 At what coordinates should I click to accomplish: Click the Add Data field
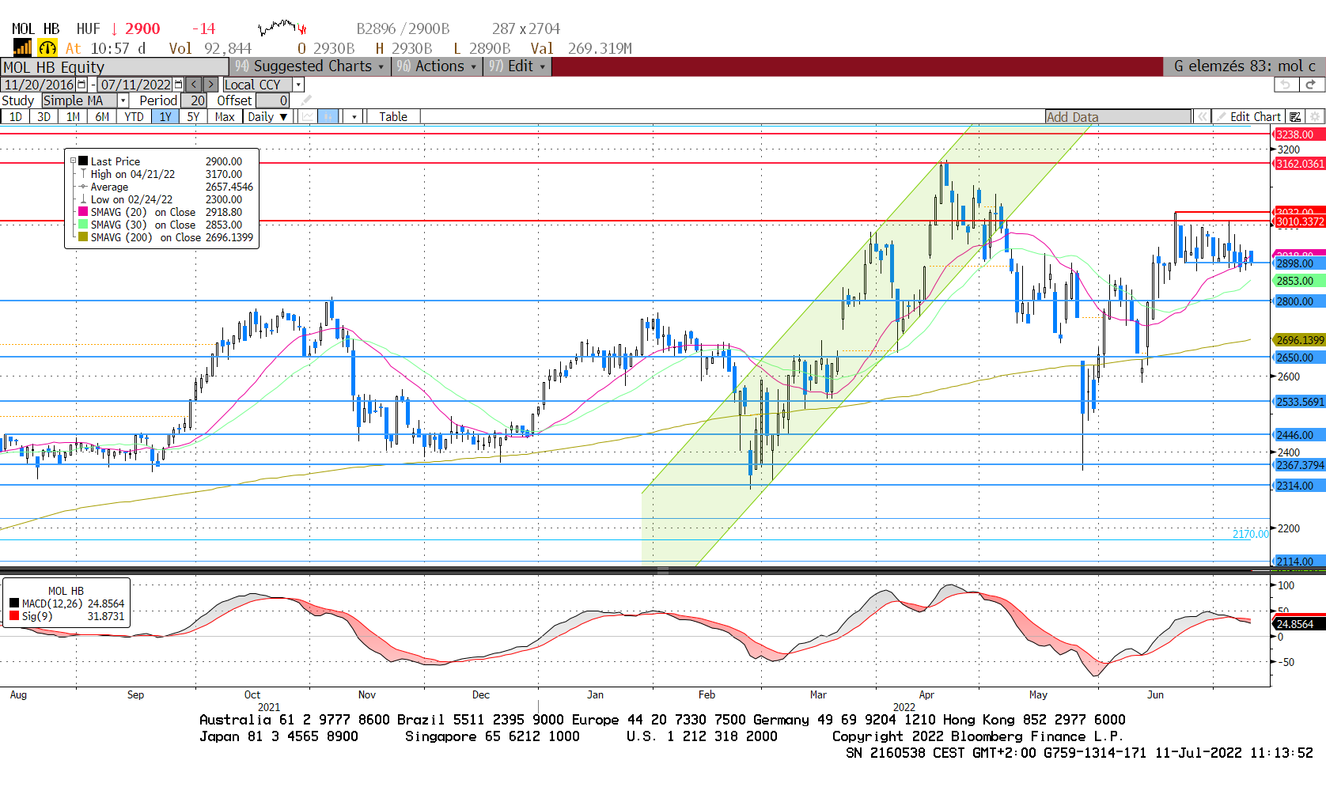coord(1118,117)
